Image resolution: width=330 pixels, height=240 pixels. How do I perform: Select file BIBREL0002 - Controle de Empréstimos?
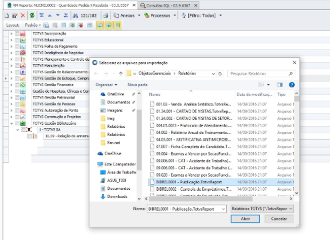coord(193,189)
